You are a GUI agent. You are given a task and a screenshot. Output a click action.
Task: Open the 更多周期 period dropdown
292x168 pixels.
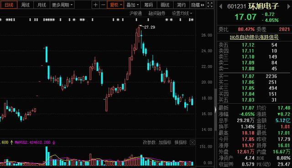click(62, 5)
